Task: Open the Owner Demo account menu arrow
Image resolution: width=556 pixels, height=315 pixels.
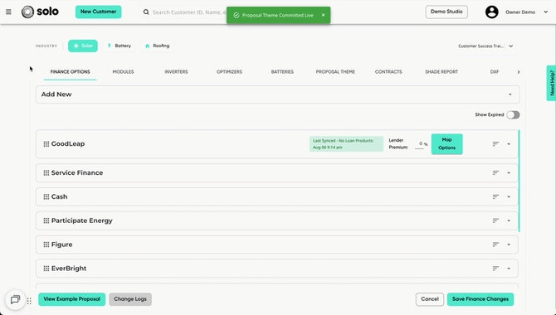Action: coord(546,12)
